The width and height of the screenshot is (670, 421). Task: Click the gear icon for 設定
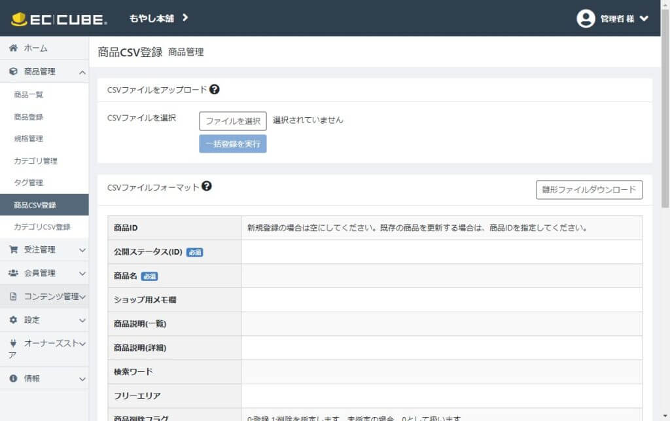tap(13, 320)
